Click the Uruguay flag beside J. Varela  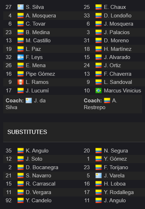coord(99,176)
